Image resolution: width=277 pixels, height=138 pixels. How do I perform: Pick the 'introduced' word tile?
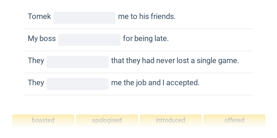pos(170,120)
